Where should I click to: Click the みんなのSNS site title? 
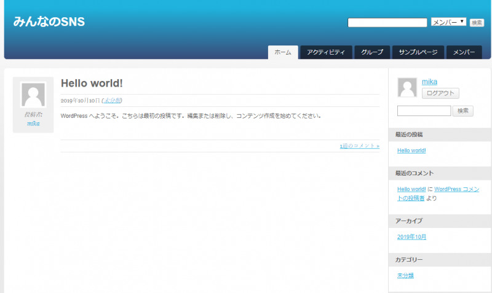coord(49,22)
